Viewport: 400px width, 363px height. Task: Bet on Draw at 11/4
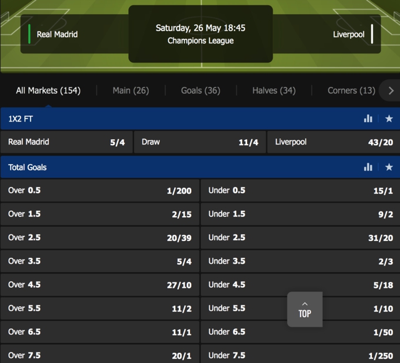(x=200, y=142)
